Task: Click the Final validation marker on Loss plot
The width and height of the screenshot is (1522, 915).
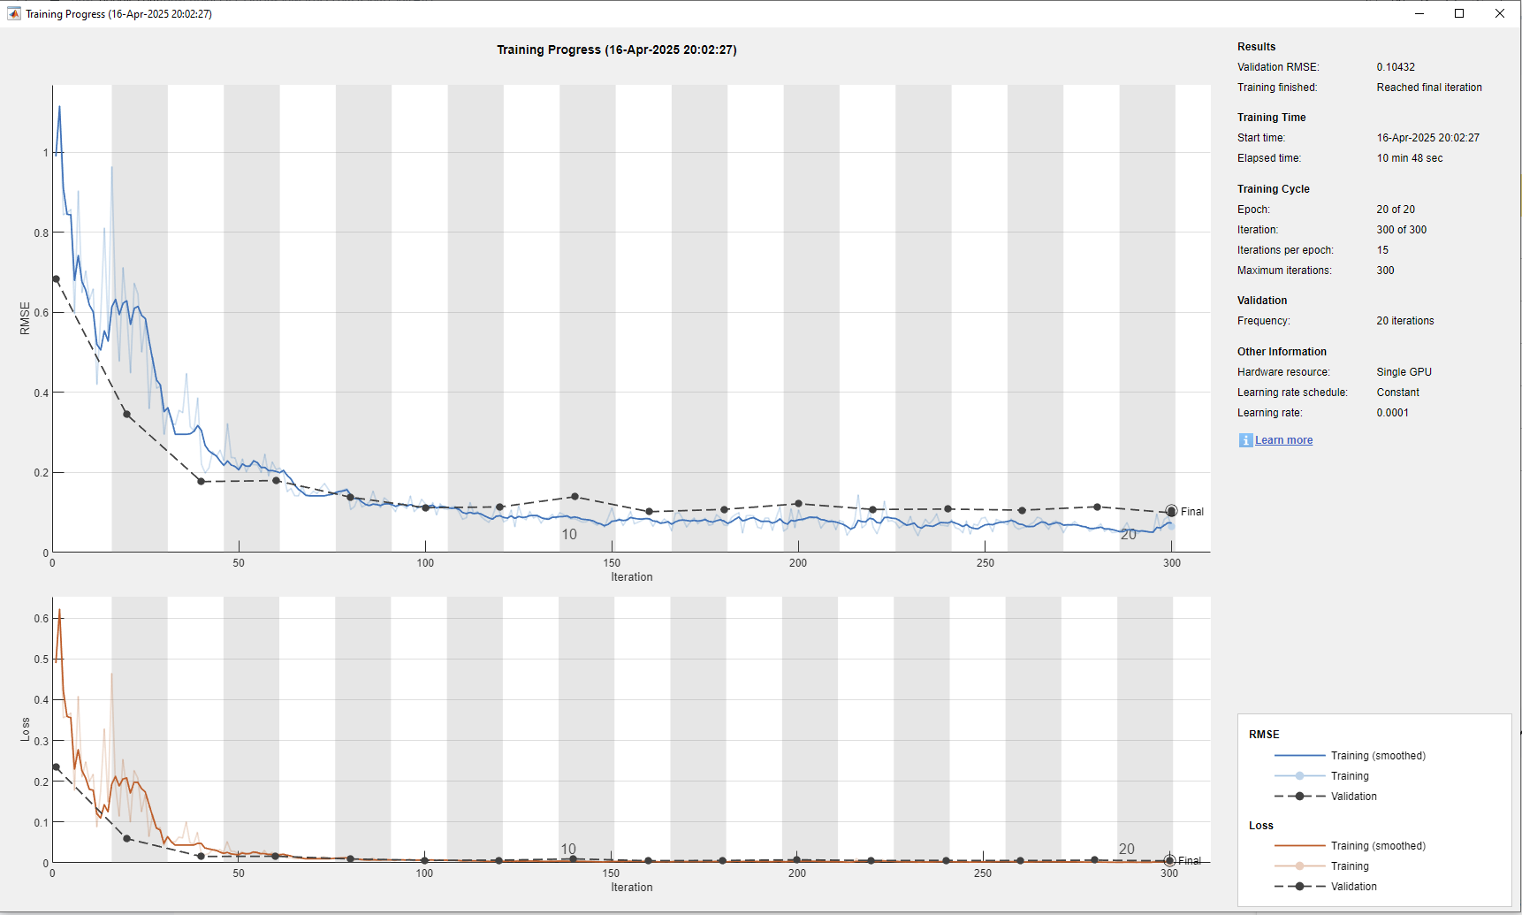Action: (1169, 860)
